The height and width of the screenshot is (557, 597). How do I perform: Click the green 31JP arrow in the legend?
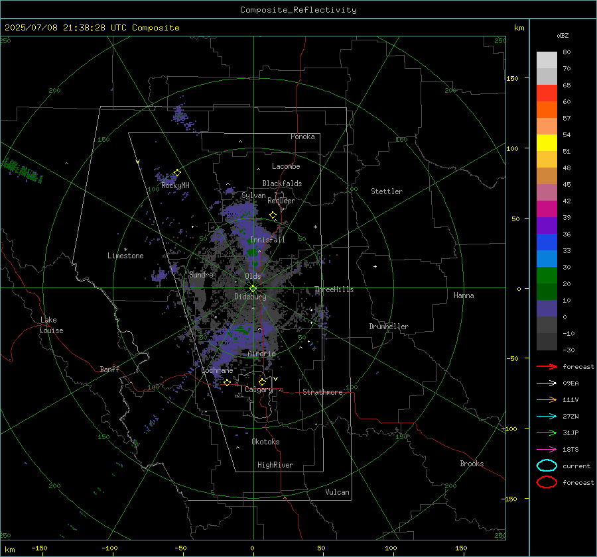(x=547, y=432)
